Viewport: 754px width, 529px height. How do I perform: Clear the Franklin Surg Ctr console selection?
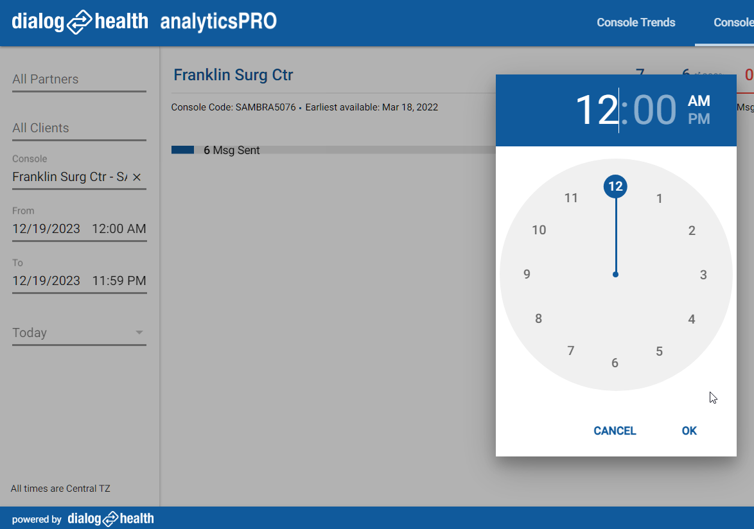[136, 177]
